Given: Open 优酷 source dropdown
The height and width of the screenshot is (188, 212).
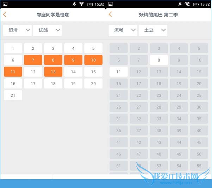Looking at the screenshot, I should coord(47,30).
